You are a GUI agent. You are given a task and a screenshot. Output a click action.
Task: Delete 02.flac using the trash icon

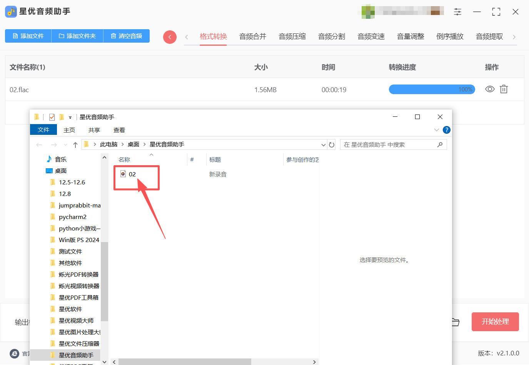tap(504, 89)
